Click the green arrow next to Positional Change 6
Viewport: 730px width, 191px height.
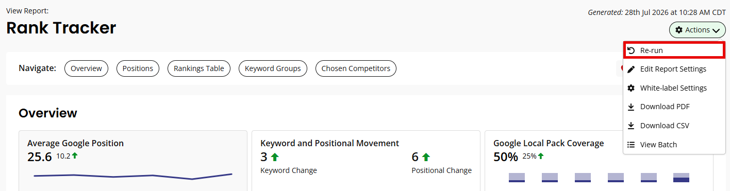coord(426,158)
